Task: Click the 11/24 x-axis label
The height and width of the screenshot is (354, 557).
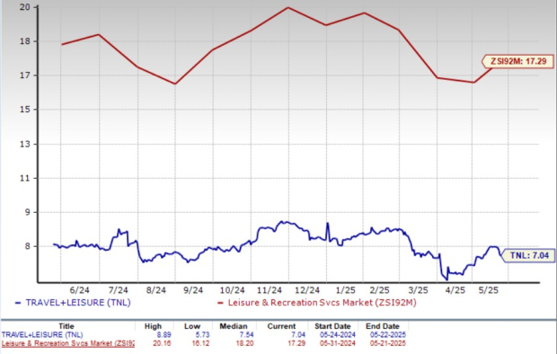Action: point(270,290)
